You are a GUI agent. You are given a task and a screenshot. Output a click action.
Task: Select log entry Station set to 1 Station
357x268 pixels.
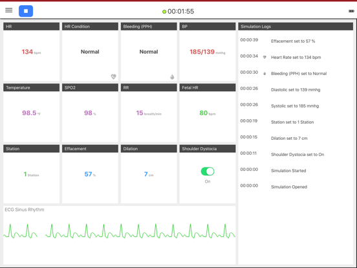pyautogui.click(x=292, y=122)
